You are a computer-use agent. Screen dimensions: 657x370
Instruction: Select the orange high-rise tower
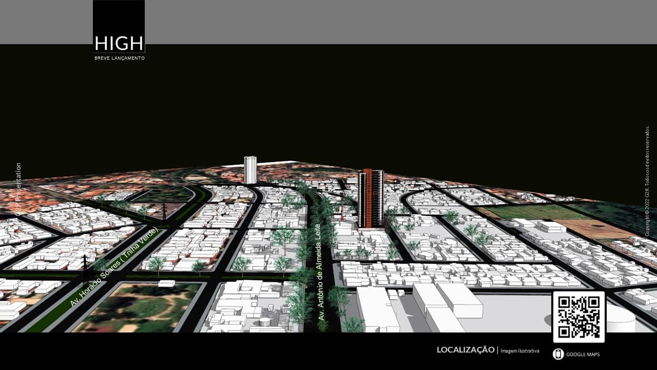click(371, 198)
